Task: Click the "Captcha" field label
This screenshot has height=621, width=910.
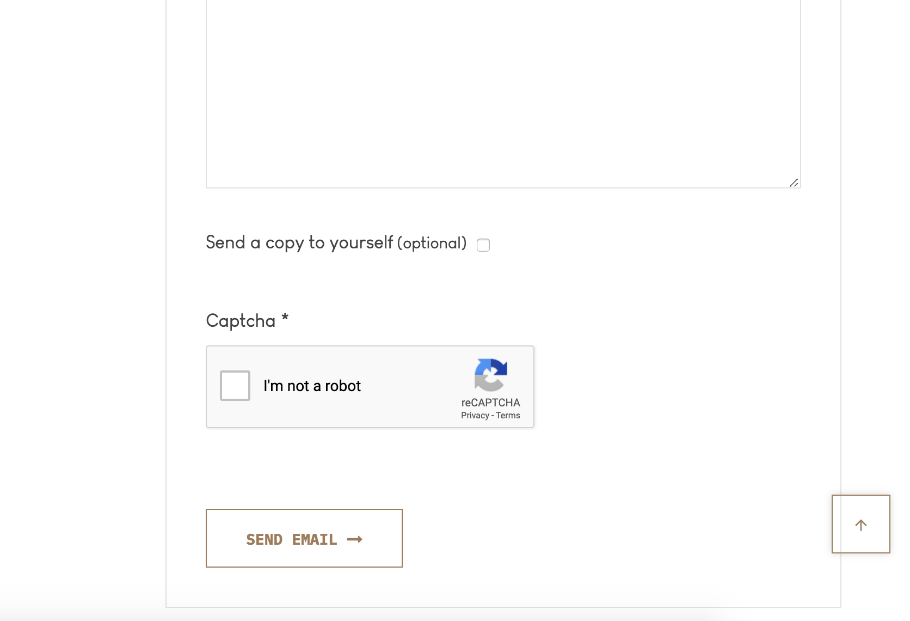Action: pyautogui.click(x=241, y=321)
